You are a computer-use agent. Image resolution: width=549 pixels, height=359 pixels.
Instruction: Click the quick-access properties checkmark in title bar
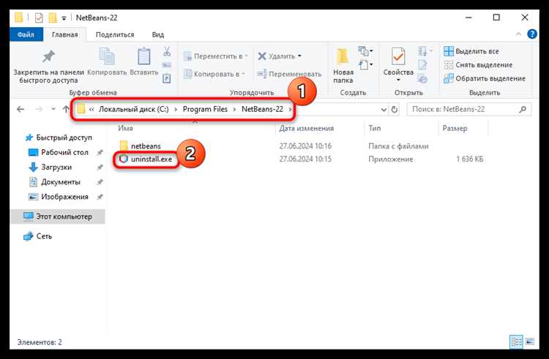click(x=39, y=18)
